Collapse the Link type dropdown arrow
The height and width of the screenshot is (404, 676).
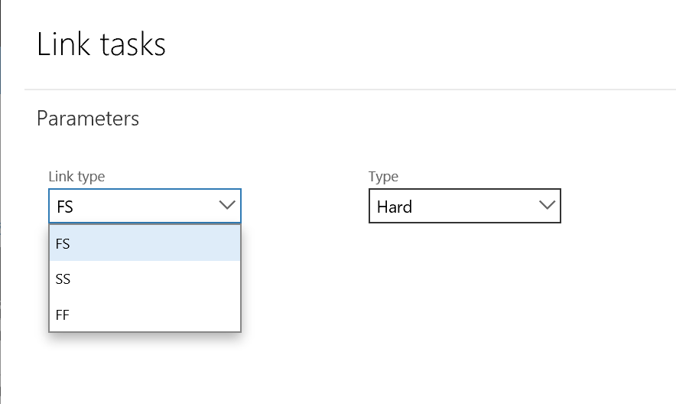point(226,205)
